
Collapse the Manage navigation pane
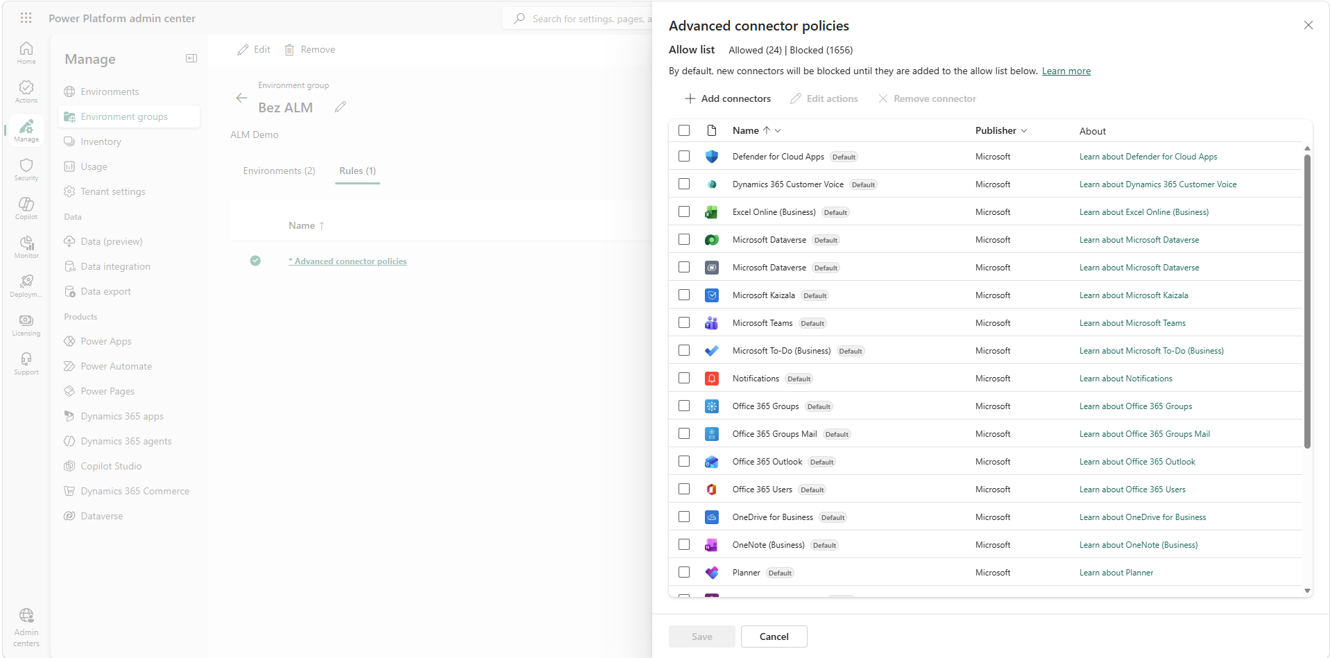point(191,58)
